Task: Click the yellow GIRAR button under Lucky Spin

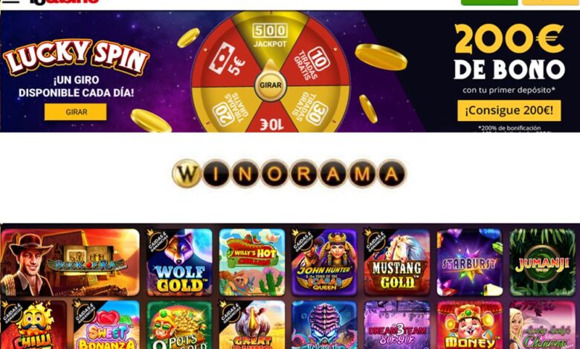Action: 75,112
